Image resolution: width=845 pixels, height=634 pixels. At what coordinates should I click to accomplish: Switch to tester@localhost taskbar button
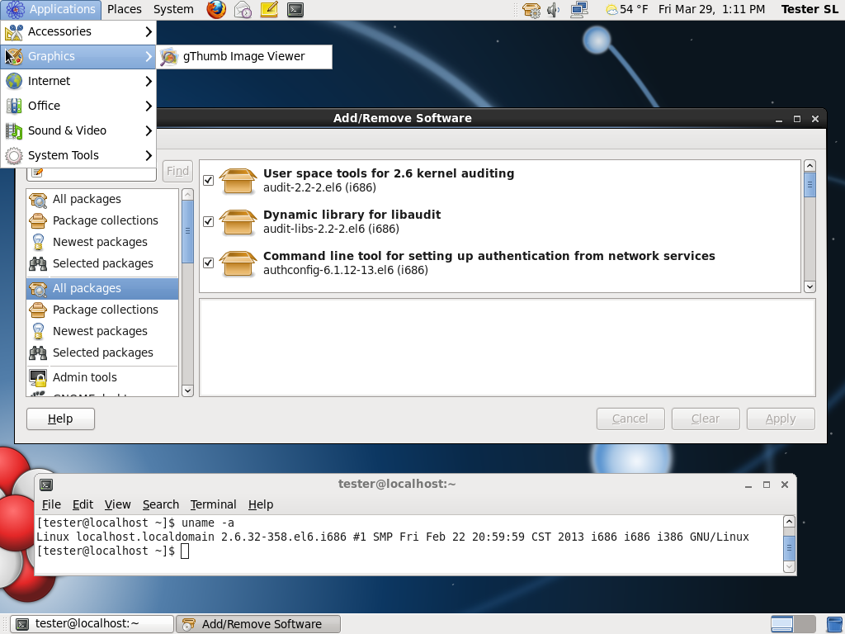pos(92,624)
